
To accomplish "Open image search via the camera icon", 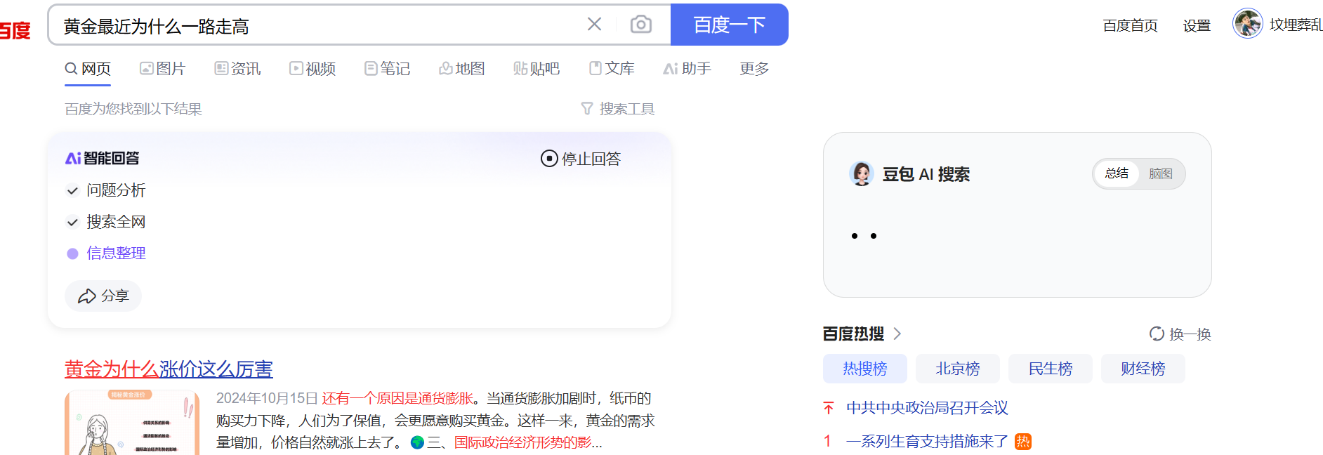I will pyautogui.click(x=640, y=25).
